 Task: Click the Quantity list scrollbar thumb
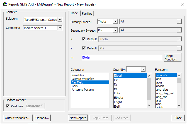coord(149,89)
